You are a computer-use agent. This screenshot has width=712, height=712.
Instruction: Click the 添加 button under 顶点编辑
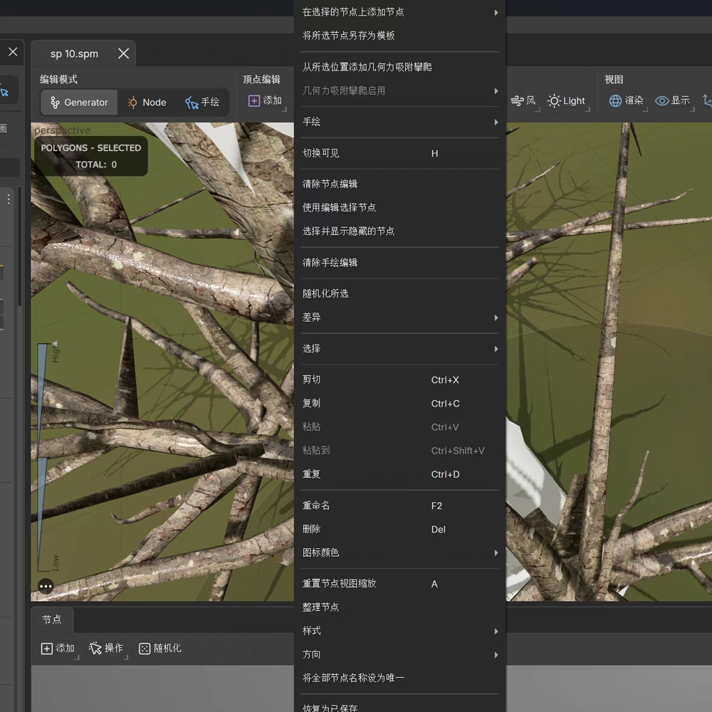[266, 100]
